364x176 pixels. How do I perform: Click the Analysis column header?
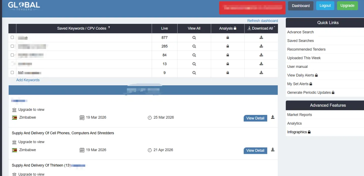coord(228,28)
